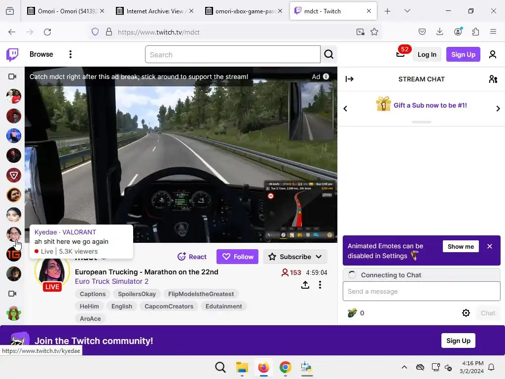Select the AroAce tag
Screen dimensions: 505x379
(x=90, y=318)
